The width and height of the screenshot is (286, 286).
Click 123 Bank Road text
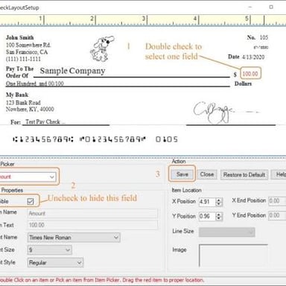(x=23, y=103)
